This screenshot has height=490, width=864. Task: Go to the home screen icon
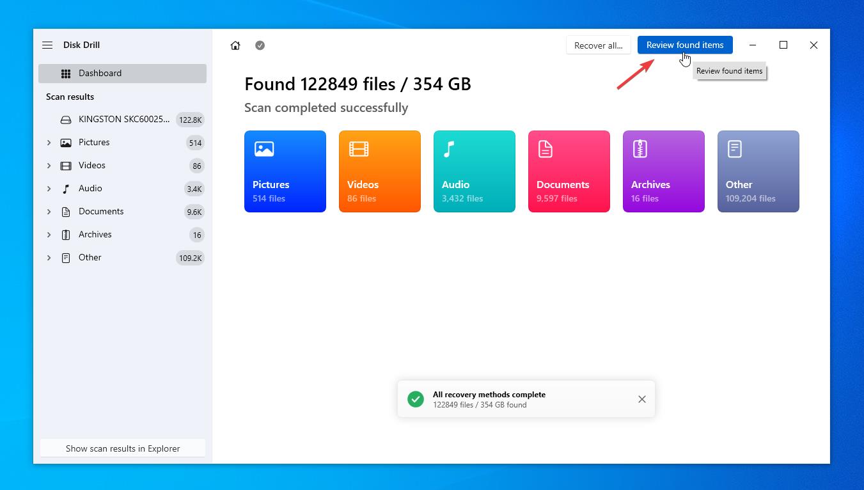pyautogui.click(x=235, y=45)
